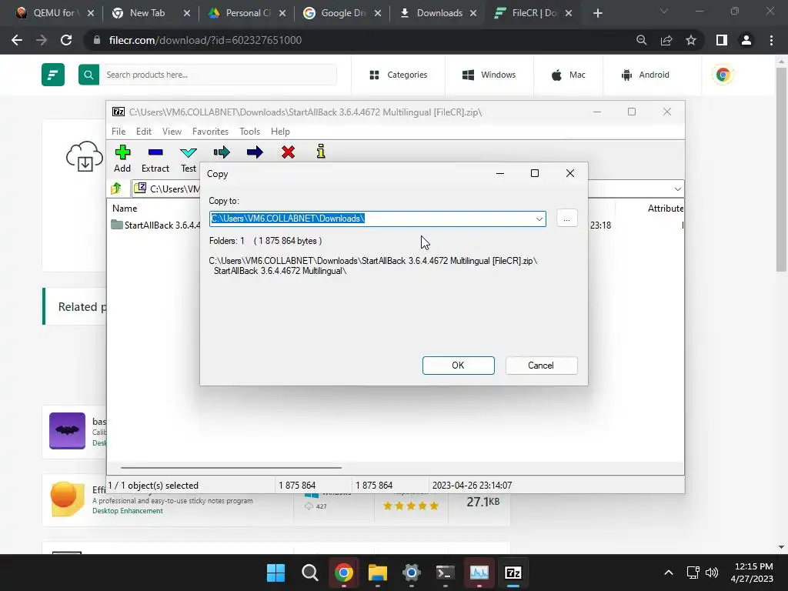Open the File menu in 7-Zip
Viewport: 788px width, 591px height.
point(119,131)
